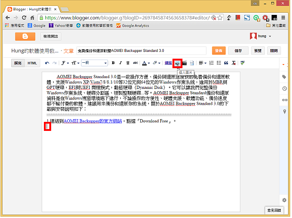Open a new browser tab
This screenshot has width=292, height=218.
[65, 9]
